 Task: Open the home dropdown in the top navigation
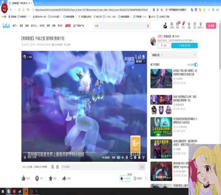pyautogui.click(x=15, y=26)
